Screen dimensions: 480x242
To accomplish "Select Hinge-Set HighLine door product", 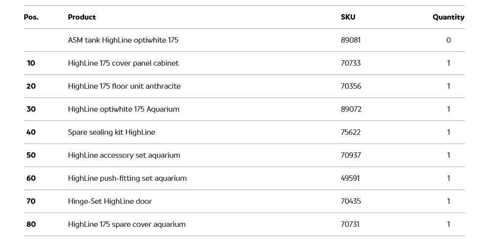I will click(x=110, y=201).
